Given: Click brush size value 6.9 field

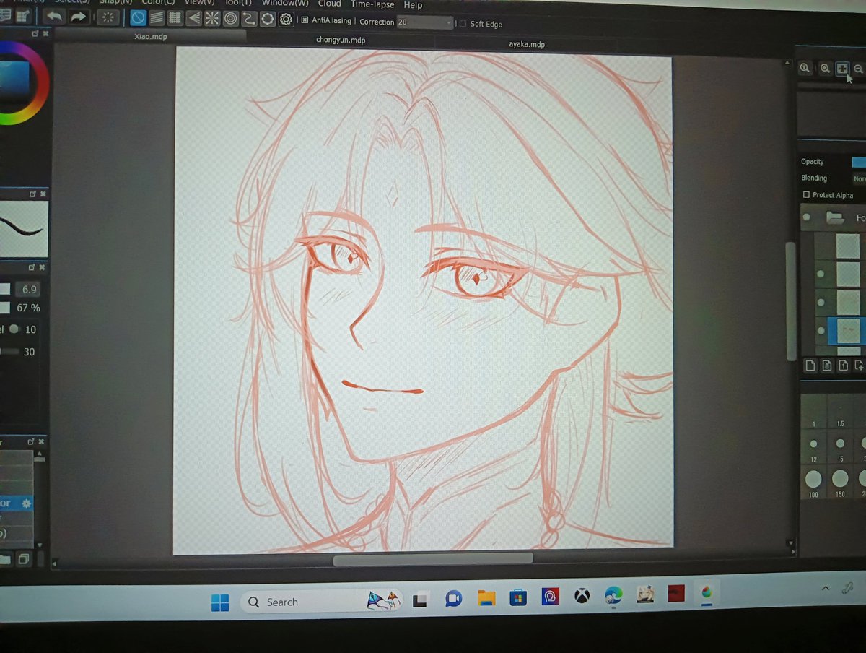Looking at the screenshot, I should [29, 289].
